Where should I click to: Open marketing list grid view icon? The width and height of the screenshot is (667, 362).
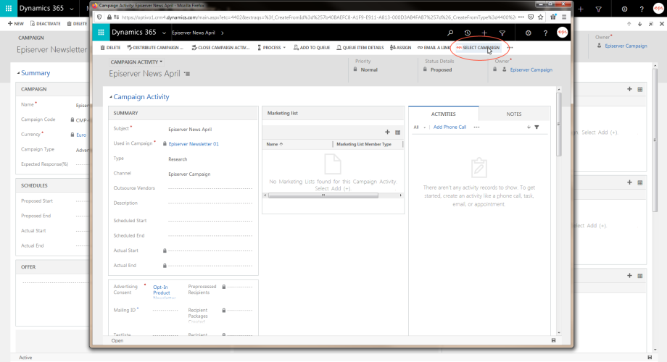pyautogui.click(x=398, y=132)
